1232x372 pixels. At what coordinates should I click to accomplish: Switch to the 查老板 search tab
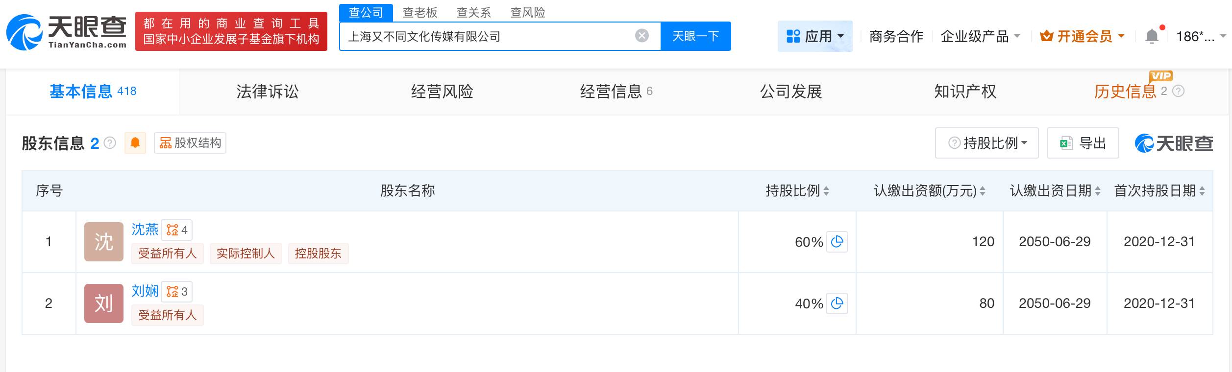[419, 12]
